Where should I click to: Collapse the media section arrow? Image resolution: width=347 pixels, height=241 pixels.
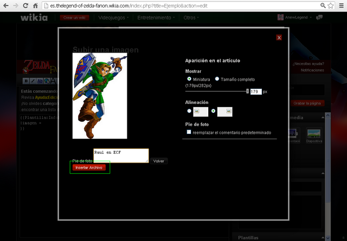pos(323,118)
